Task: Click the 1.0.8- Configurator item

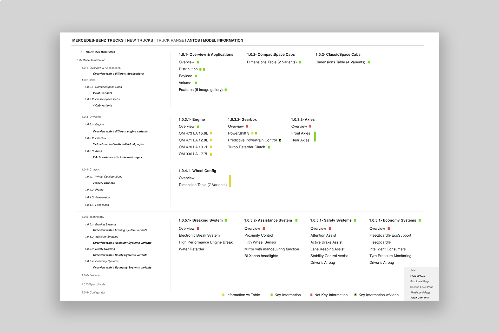Action: 93,292
